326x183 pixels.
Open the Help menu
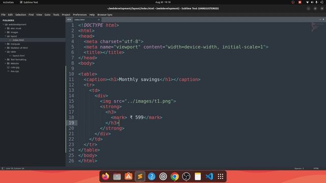pyautogui.click(x=92, y=15)
